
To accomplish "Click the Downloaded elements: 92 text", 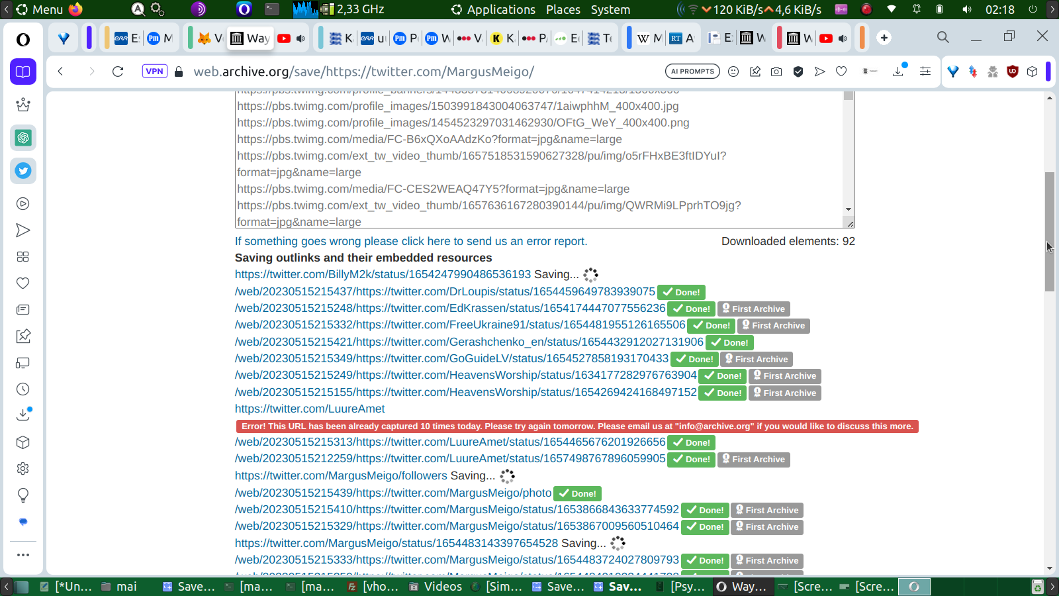I will tap(788, 241).
